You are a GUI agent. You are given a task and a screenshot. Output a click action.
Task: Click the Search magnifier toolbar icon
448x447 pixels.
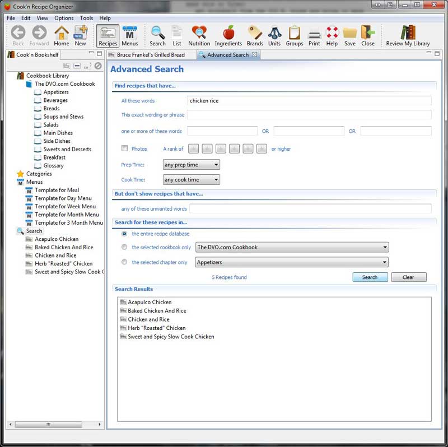[x=157, y=35]
